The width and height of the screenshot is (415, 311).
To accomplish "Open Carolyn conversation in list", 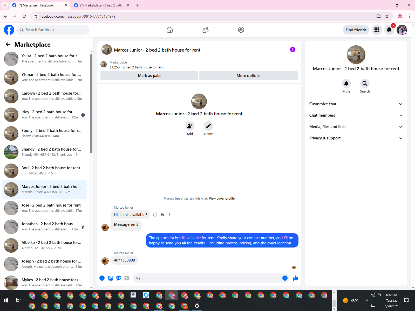I will 45,96.
